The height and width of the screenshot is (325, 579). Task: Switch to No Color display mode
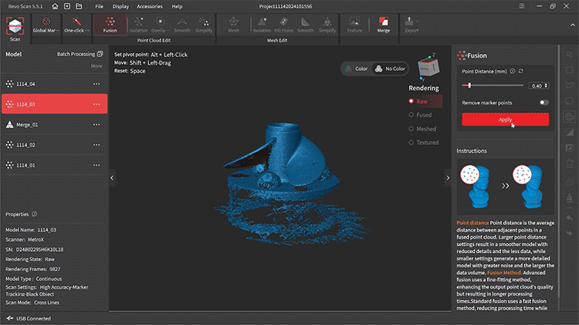tap(390, 69)
